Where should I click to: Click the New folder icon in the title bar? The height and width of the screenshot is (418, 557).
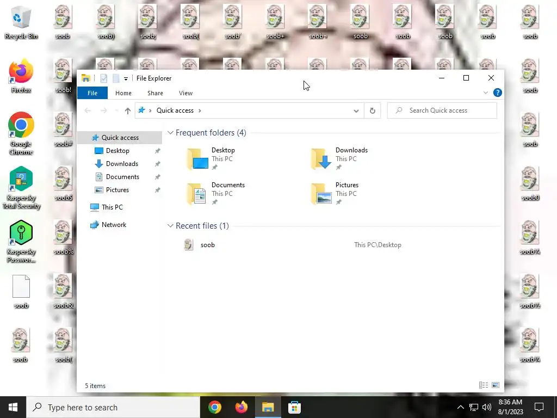coord(116,78)
